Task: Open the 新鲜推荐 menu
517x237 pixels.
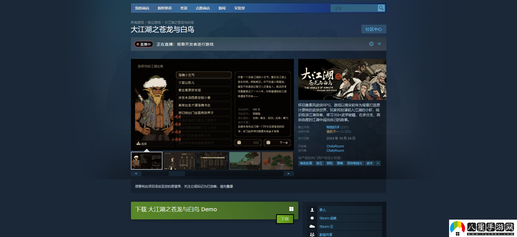Action: coord(165,8)
